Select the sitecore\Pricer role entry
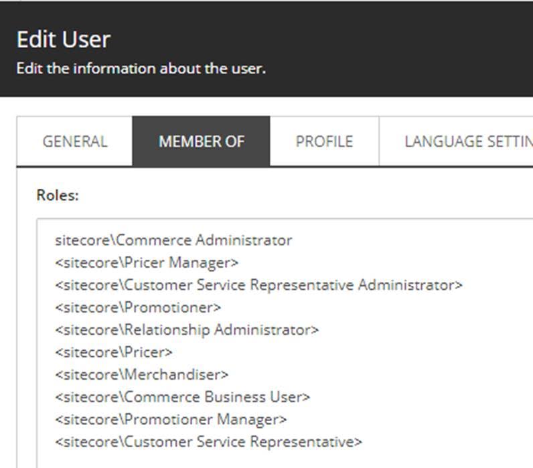Image resolution: width=533 pixels, height=468 pixels. (x=114, y=352)
